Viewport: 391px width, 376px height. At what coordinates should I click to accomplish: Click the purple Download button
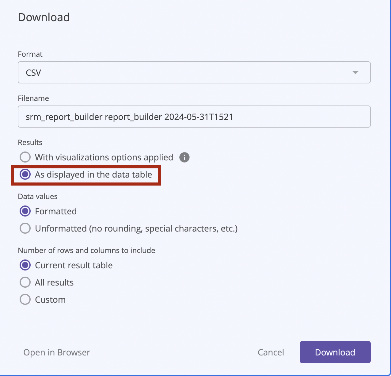(x=335, y=352)
